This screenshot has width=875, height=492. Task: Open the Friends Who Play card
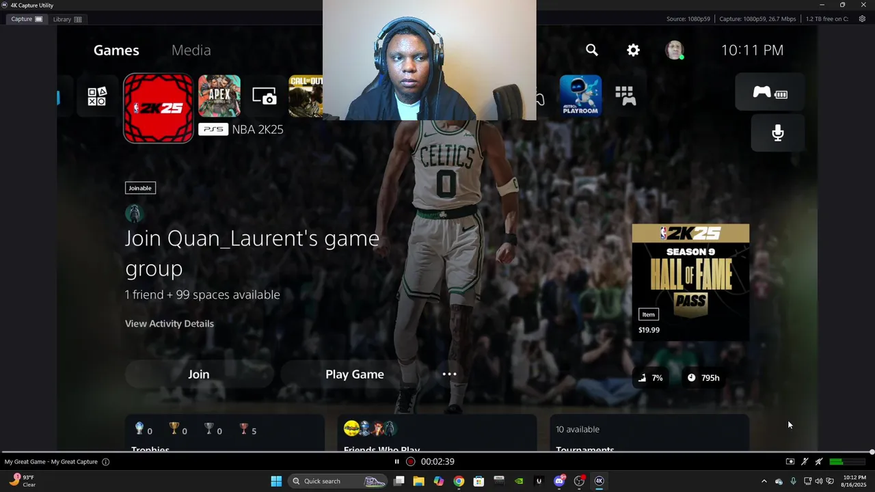[x=437, y=433]
